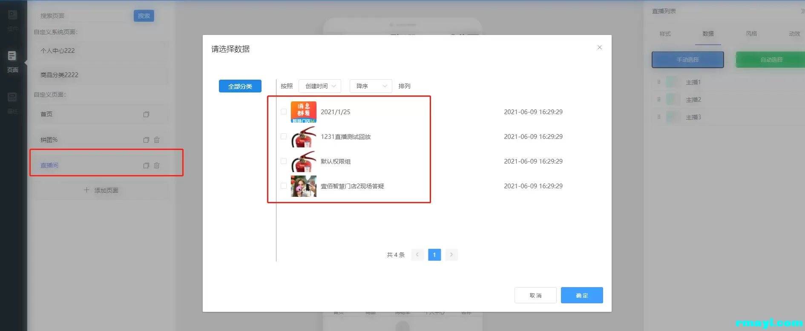This screenshot has width=805, height=331.
Task: Switch to the 风格 tab
Action: tap(751, 34)
